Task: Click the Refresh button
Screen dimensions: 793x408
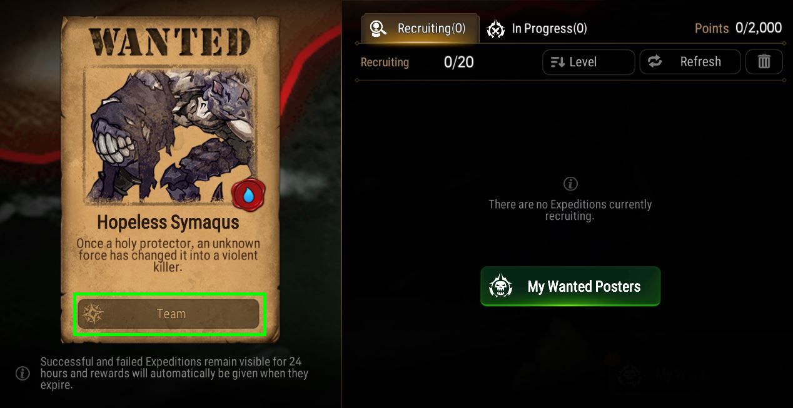Action: [690, 62]
